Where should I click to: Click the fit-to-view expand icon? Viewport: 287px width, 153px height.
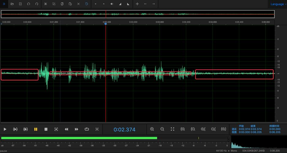pyautogui.click(x=172, y=129)
